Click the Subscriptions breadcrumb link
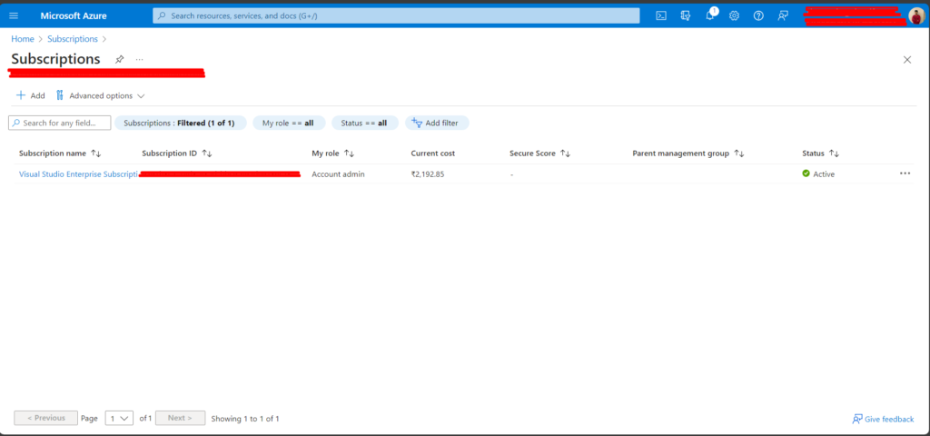The image size is (930, 436). (73, 38)
